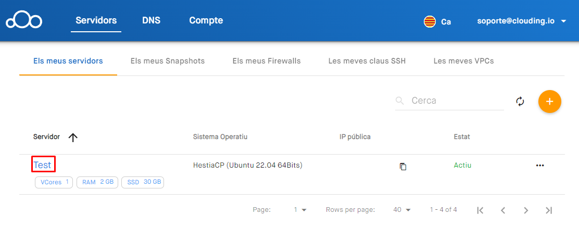
Task: Expand the soporte@clouding.io account dropdown
Action: [x=563, y=22]
